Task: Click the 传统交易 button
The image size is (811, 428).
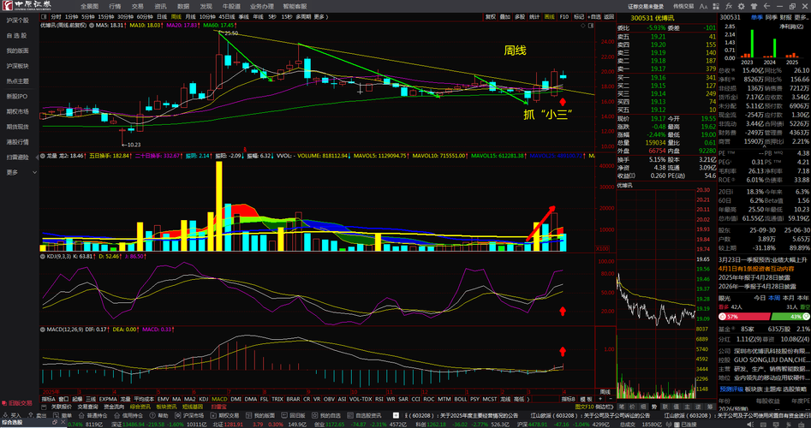Action: [x=683, y=6]
